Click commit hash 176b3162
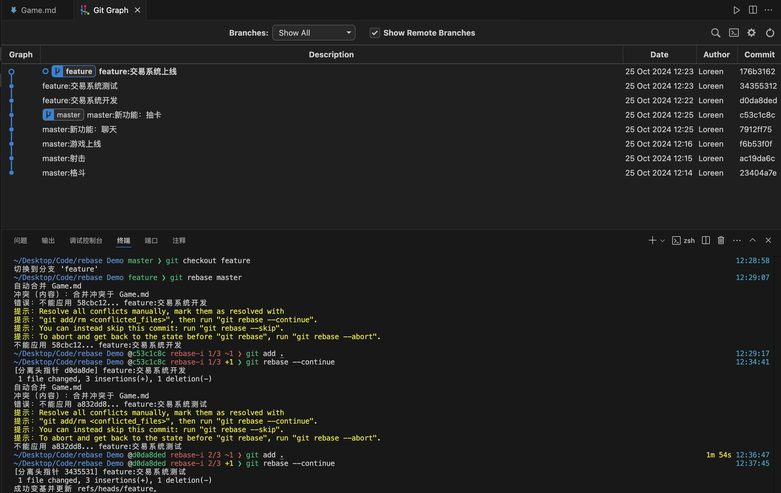This screenshot has height=493, width=781. click(x=757, y=71)
